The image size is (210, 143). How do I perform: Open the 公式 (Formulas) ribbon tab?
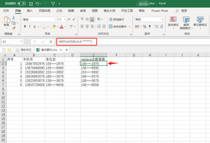click(x=59, y=11)
